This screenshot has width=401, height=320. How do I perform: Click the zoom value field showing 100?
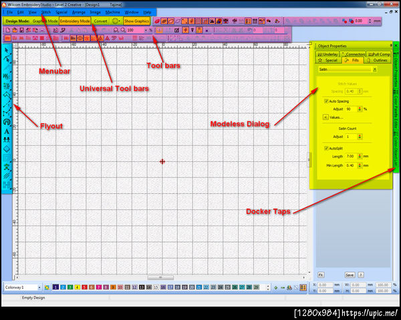coord(135,30)
